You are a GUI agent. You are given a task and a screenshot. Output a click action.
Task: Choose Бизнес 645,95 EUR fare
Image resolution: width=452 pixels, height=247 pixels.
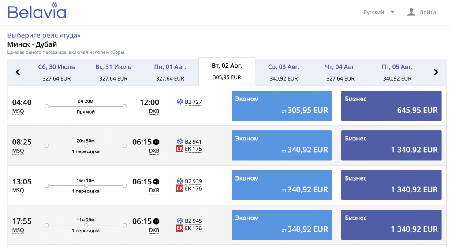pyautogui.click(x=391, y=106)
